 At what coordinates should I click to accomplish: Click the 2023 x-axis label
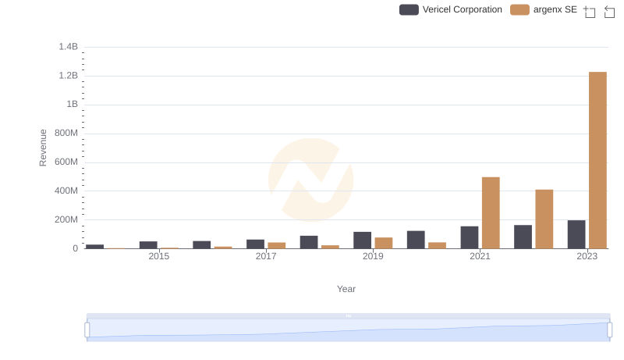pyautogui.click(x=587, y=256)
